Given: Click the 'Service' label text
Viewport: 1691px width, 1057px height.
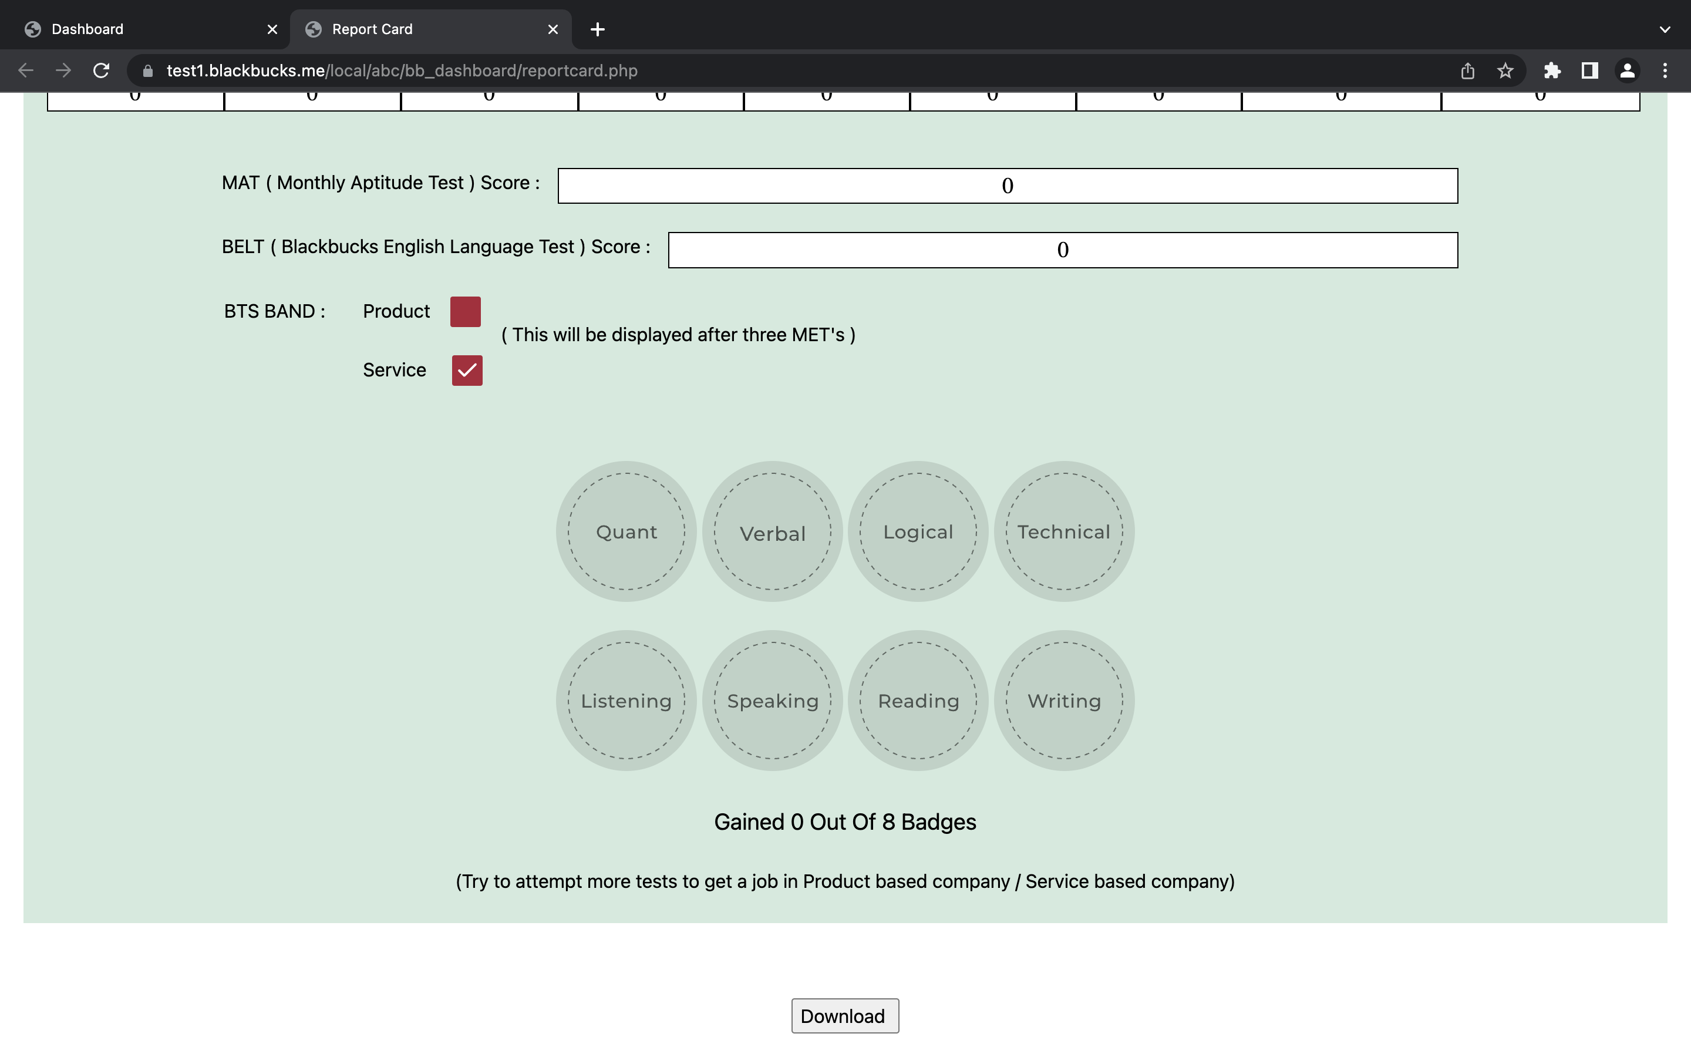Looking at the screenshot, I should tap(394, 370).
